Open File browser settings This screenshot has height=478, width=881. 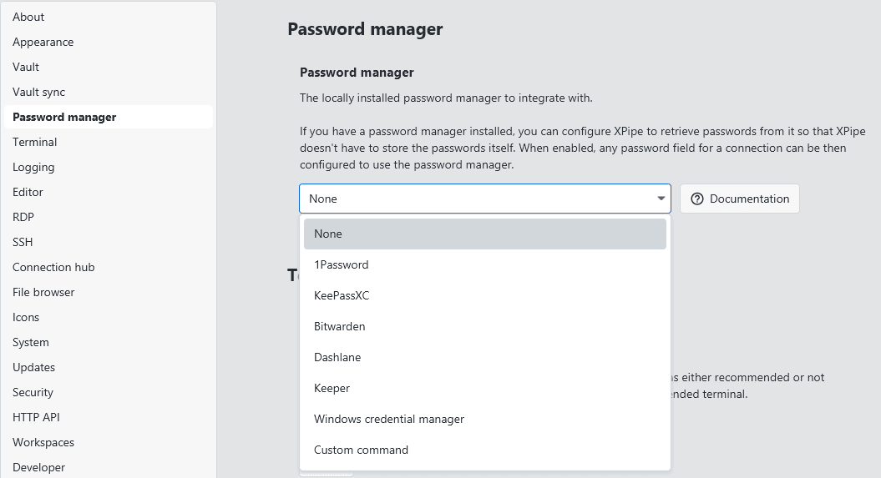[x=43, y=292]
